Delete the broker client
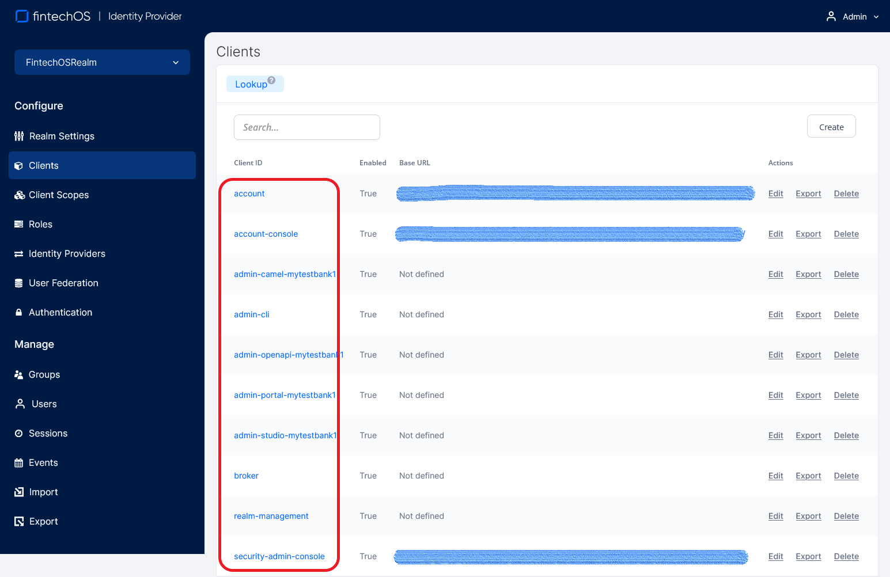Viewport: 890px width, 577px height. (x=846, y=476)
